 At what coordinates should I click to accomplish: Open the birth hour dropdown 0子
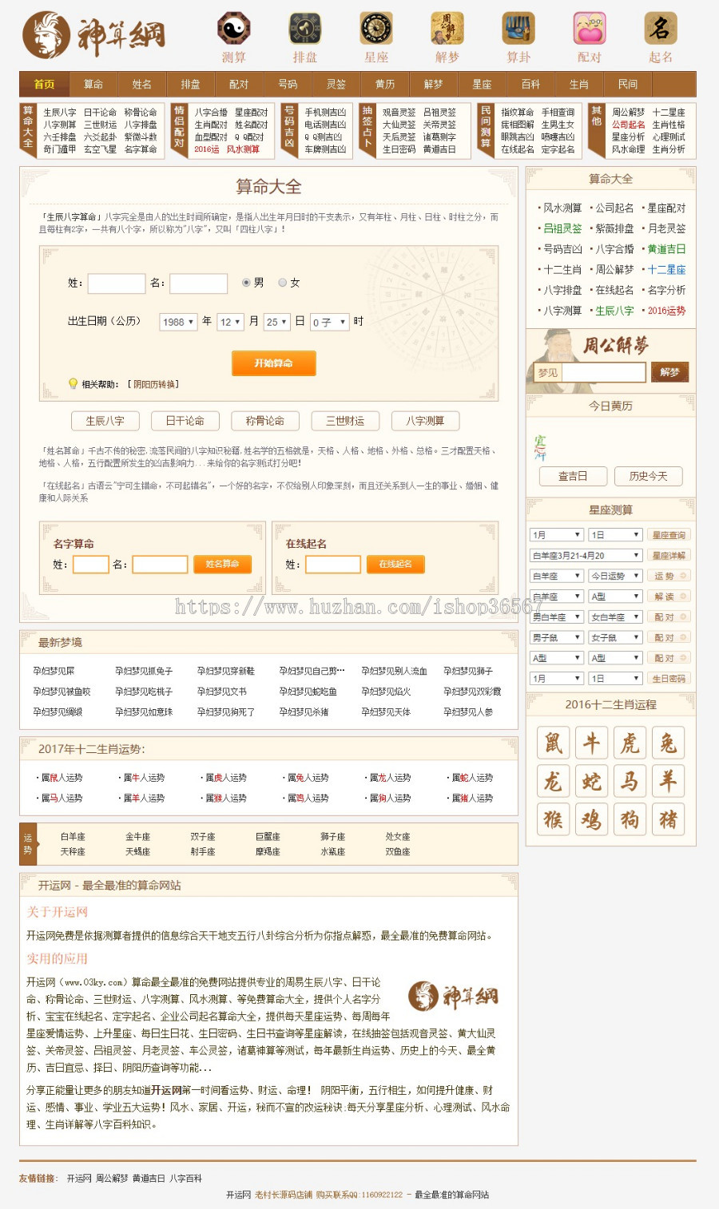tap(329, 322)
